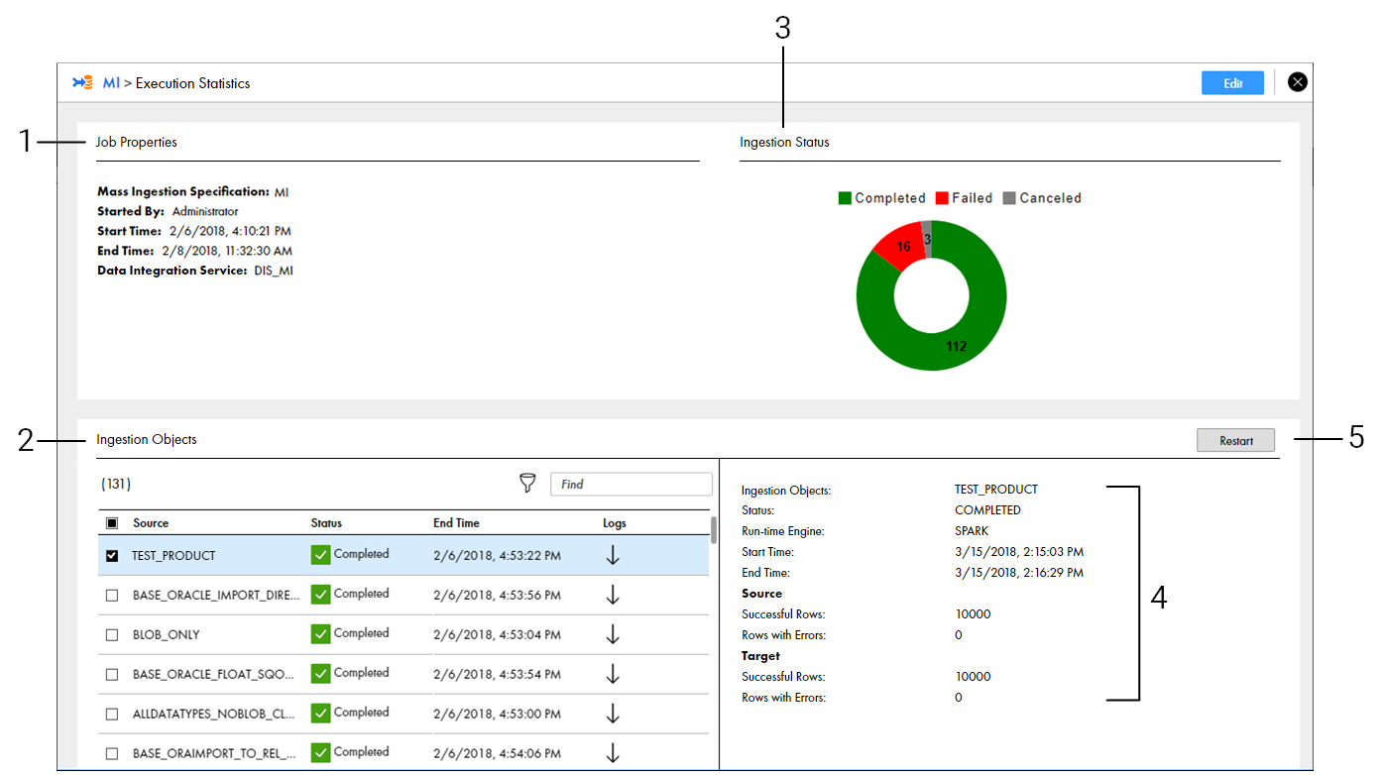The width and height of the screenshot is (1382, 775).
Task: Click the gray 3 donut segment
Action: (x=927, y=238)
